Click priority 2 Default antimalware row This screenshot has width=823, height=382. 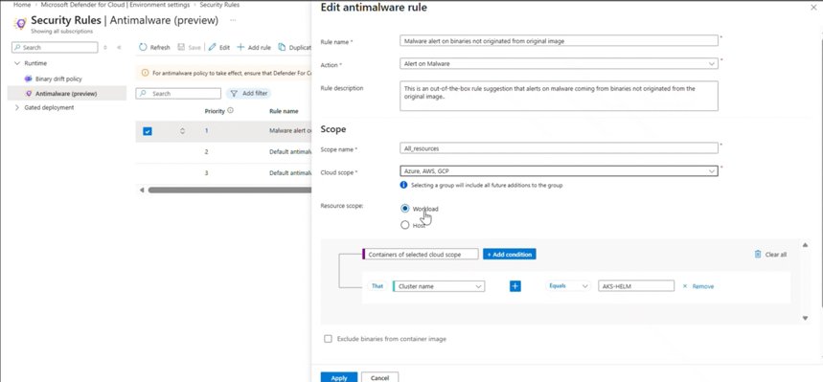[223, 151]
